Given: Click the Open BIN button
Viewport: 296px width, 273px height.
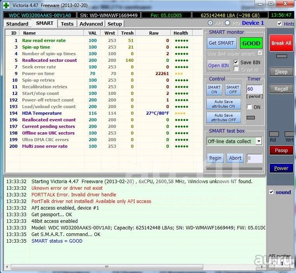Looking at the screenshot, I should coord(218,66).
